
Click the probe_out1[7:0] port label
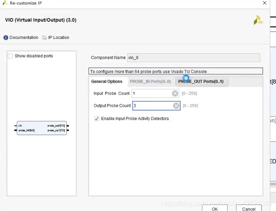click(x=56, y=130)
